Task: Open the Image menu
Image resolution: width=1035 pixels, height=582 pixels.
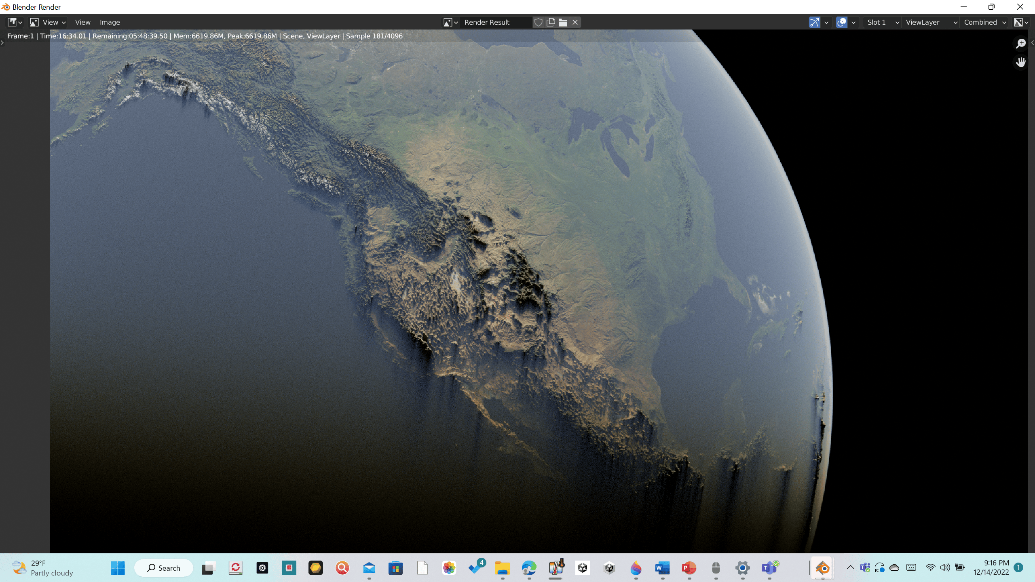Action: pos(110,22)
